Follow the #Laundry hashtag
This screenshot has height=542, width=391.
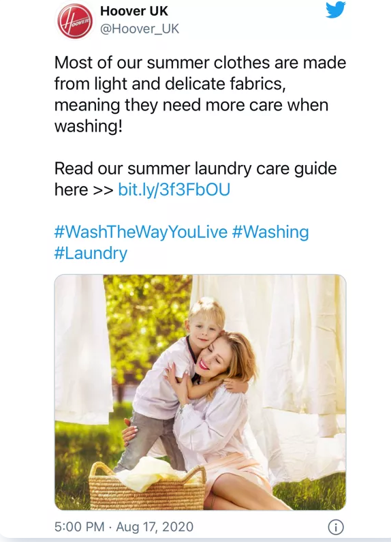click(91, 254)
